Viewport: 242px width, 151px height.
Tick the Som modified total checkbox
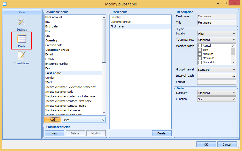(x=200, y=50)
